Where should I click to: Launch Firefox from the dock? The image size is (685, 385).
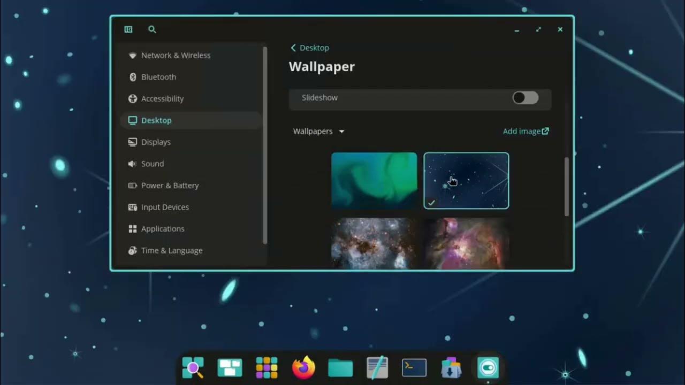(303, 367)
